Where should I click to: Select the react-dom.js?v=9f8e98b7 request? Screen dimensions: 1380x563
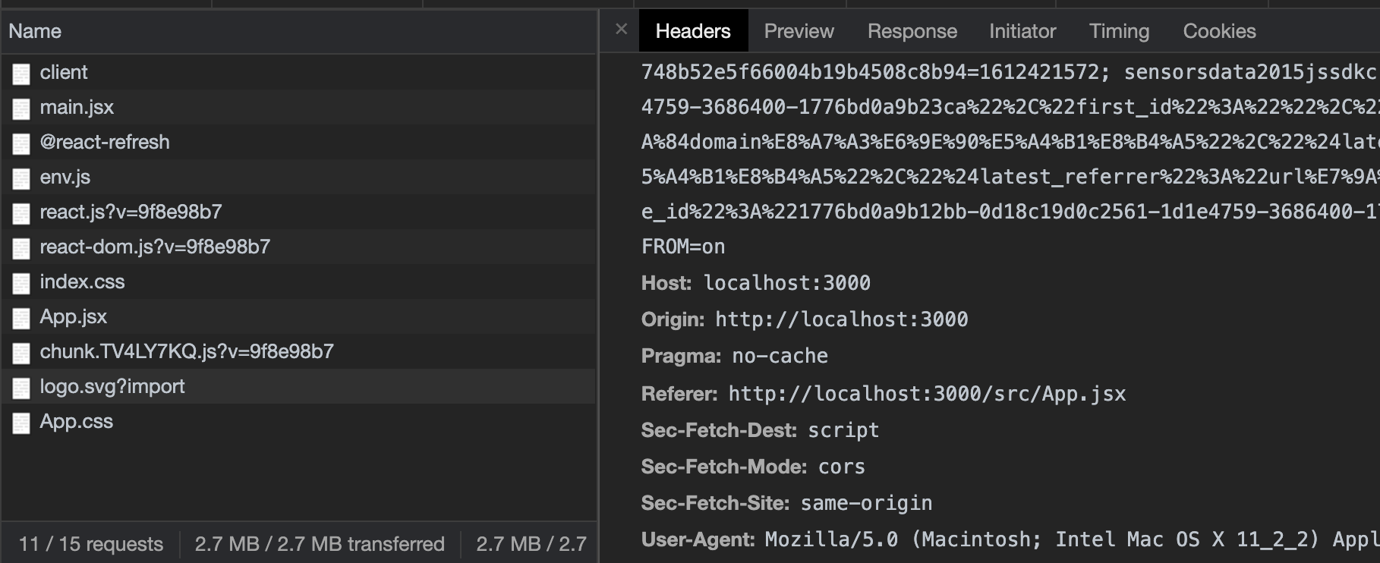(x=299, y=247)
